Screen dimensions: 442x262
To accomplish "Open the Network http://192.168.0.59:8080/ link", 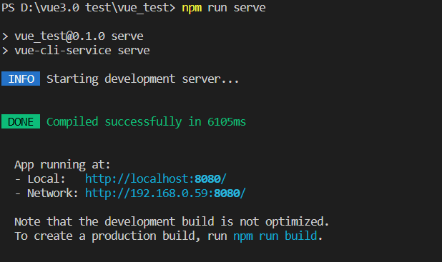I will click(165, 193).
